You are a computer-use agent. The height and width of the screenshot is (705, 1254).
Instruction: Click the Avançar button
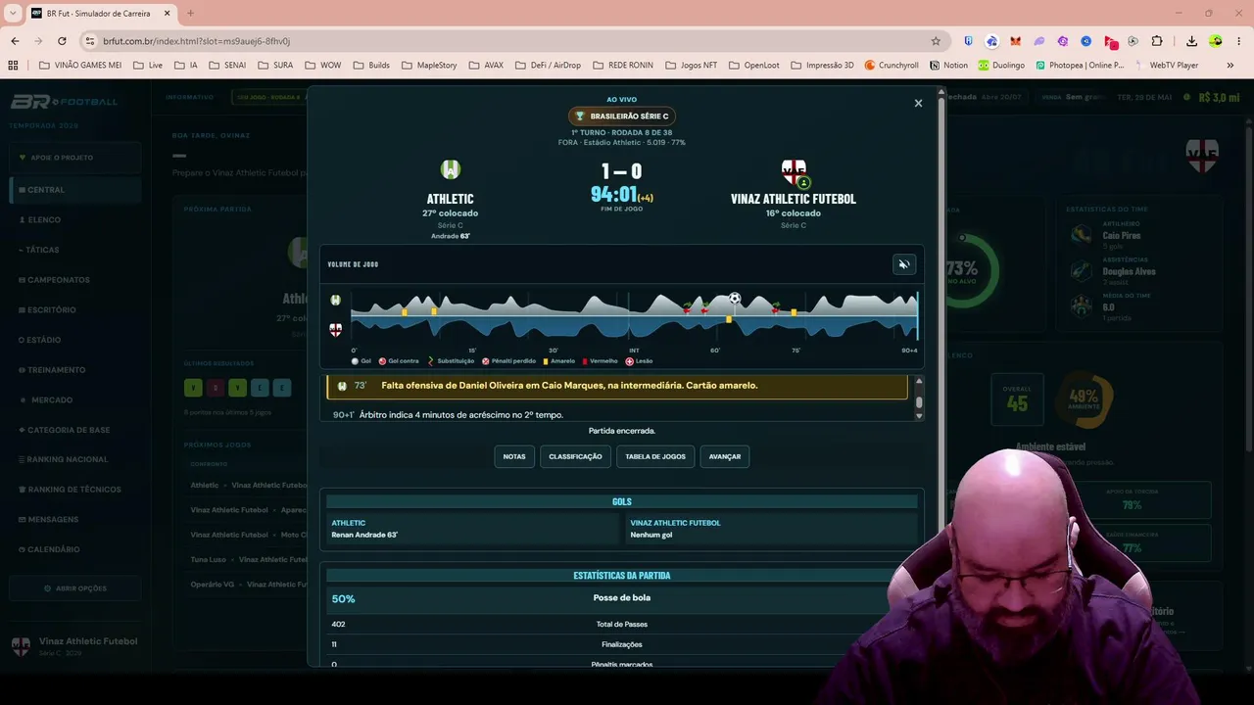coord(725,456)
